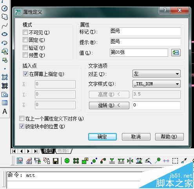Select the Point tool dot icon
Screen dimensions: 194x189
pyautogui.click(x=5, y=68)
